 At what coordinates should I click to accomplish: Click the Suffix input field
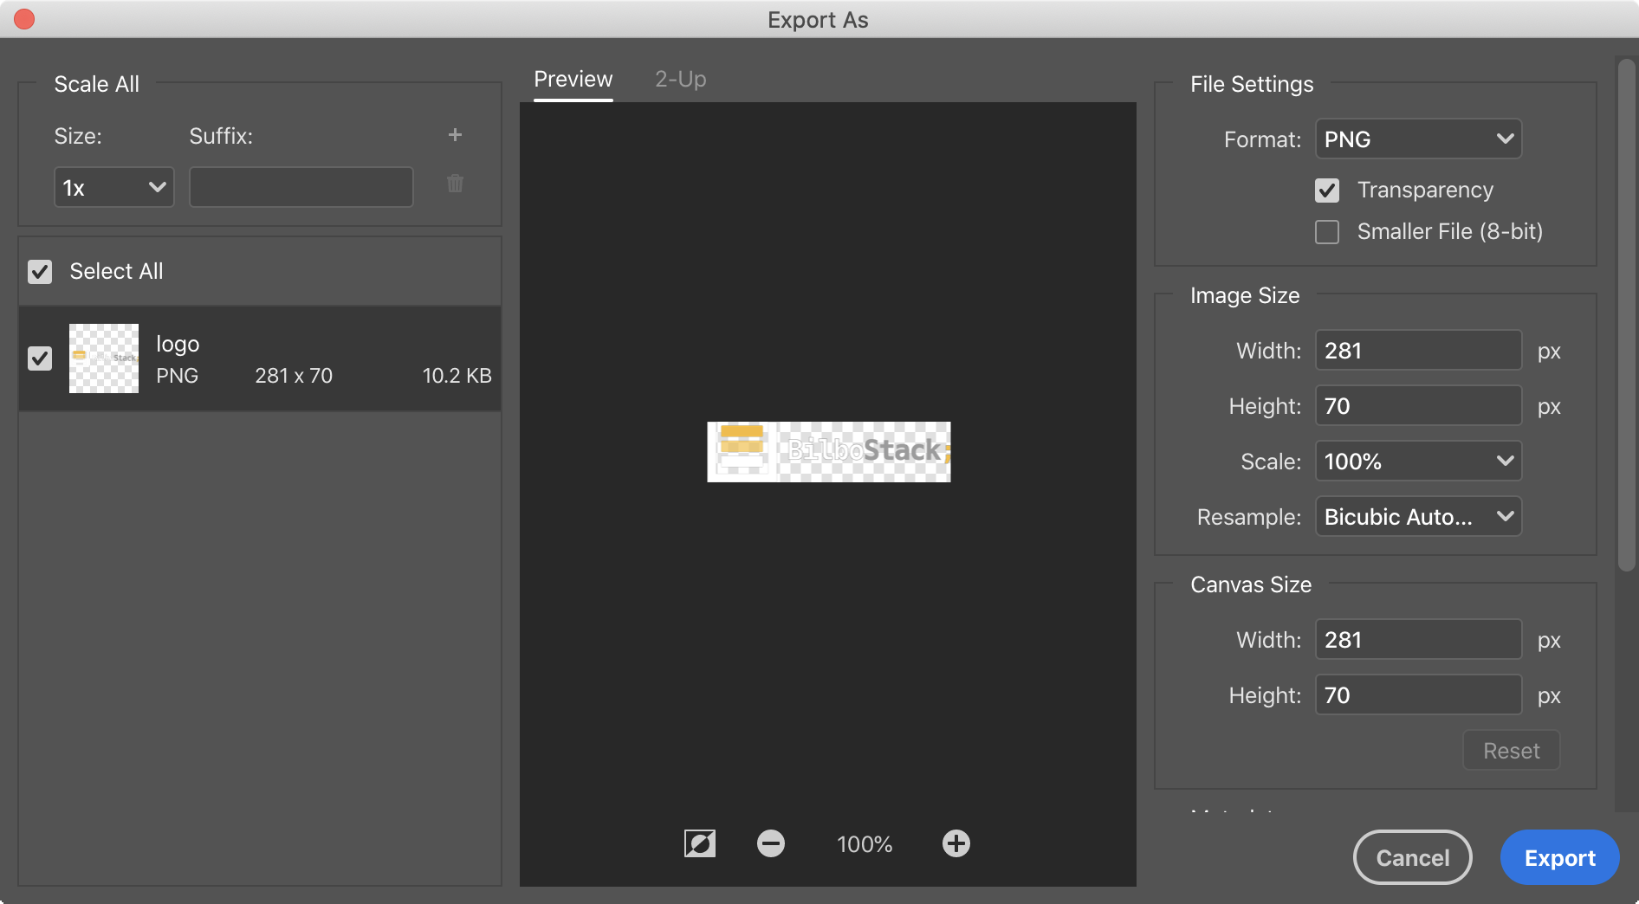coord(301,187)
